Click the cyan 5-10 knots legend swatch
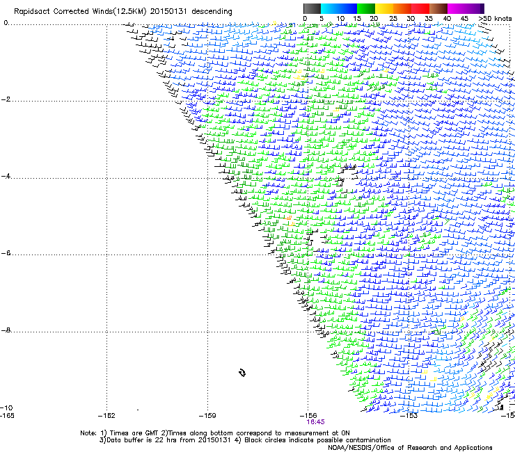The height and width of the screenshot is (452, 515). pos(330,8)
